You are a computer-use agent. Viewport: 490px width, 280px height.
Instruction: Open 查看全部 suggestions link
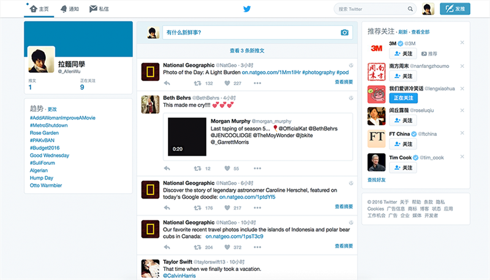[420, 32]
